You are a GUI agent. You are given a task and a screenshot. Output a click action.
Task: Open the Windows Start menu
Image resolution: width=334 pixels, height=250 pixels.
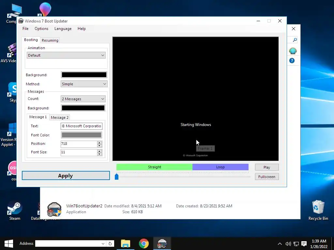(x=8, y=243)
